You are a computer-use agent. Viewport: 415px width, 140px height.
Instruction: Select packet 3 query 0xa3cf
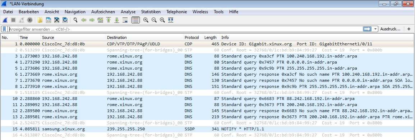point(207,56)
